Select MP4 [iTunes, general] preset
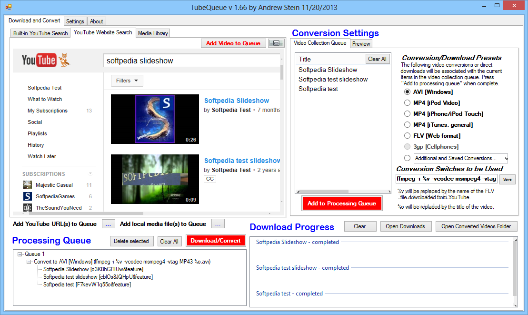This screenshot has width=528, height=315. click(407, 125)
